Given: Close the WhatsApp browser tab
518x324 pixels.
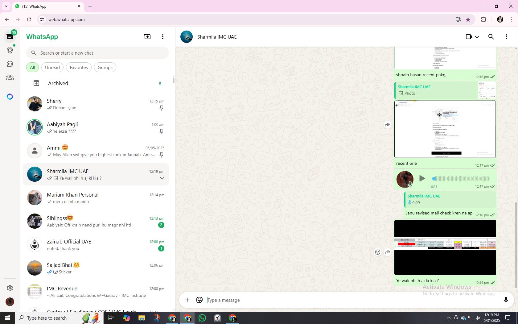Looking at the screenshot, I should click(79, 6).
